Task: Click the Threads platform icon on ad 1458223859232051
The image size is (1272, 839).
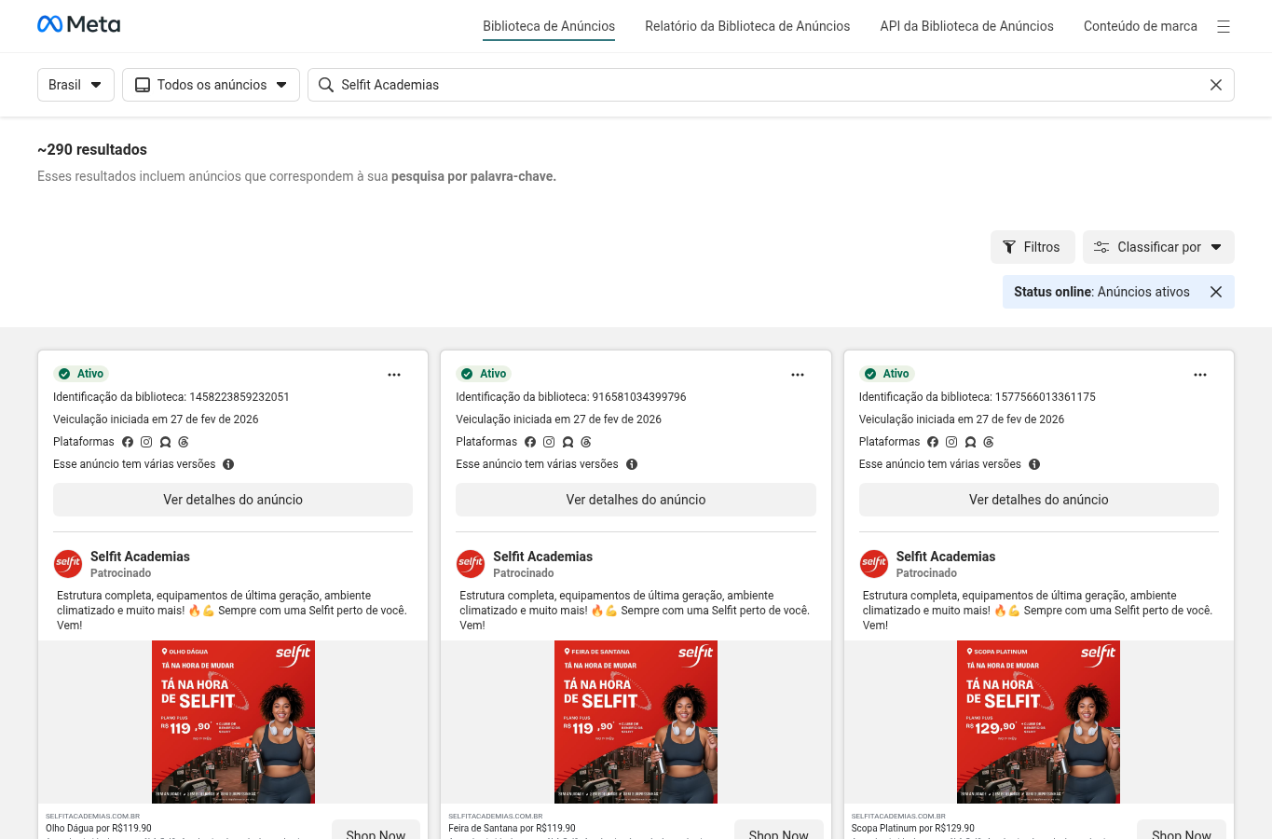Action: tap(184, 442)
